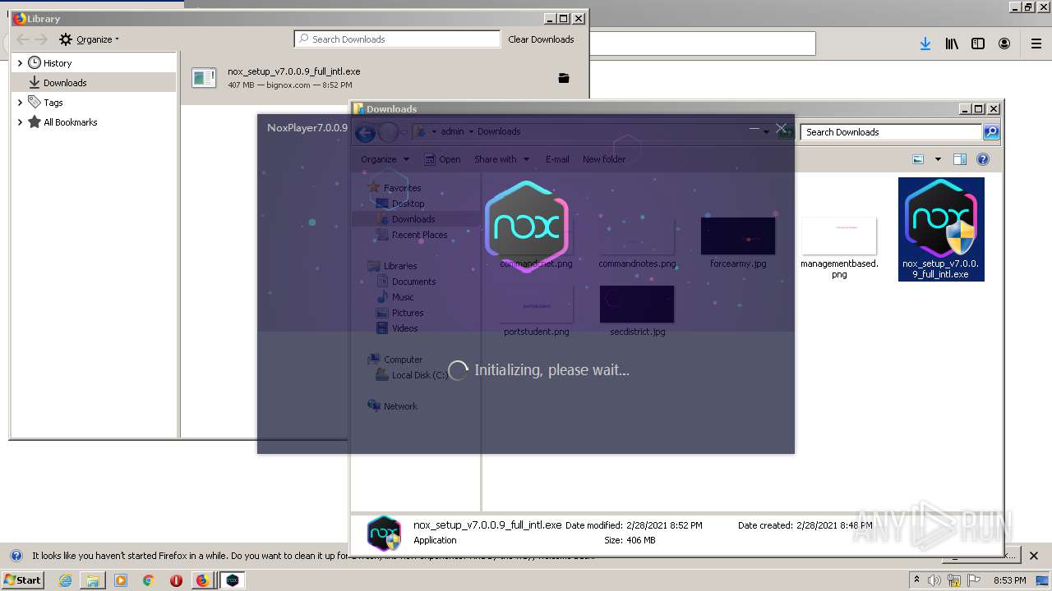Click admin in the address breadcrumb
The image size is (1052, 591).
452,131
